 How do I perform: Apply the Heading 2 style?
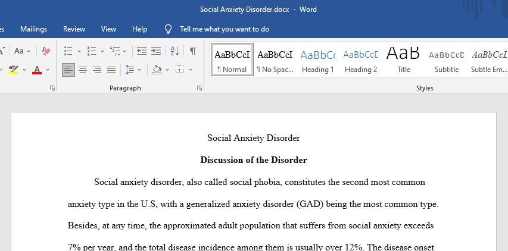pyautogui.click(x=360, y=60)
